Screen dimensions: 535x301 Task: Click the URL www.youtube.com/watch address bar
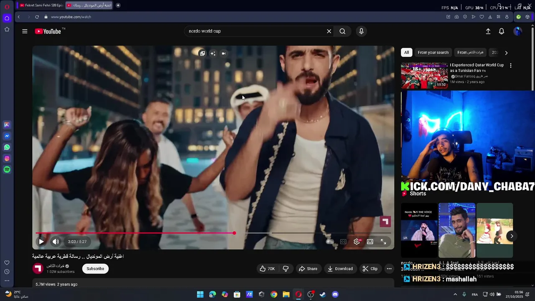click(71, 17)
